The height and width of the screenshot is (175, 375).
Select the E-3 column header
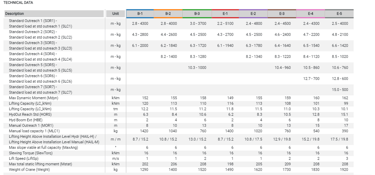[282, 13]
